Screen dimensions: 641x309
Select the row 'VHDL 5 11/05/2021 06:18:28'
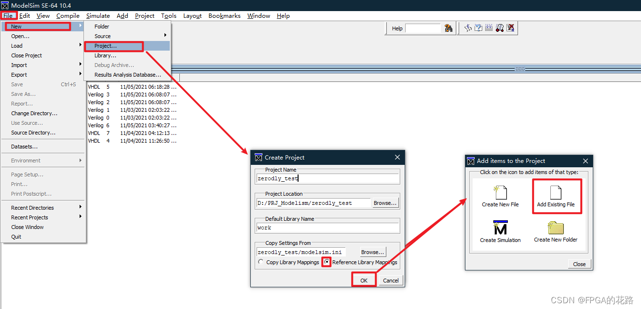coord(132,87)
